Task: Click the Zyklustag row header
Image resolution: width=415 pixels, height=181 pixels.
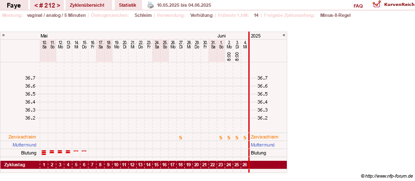Action: pyautogui.click(x=15, y=165)
